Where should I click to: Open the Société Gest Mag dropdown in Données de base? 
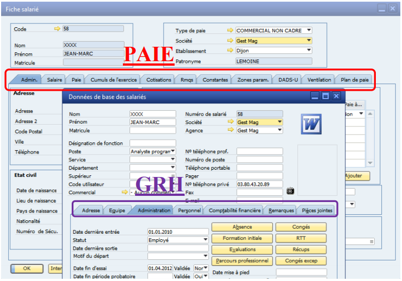tap(280, 122)
